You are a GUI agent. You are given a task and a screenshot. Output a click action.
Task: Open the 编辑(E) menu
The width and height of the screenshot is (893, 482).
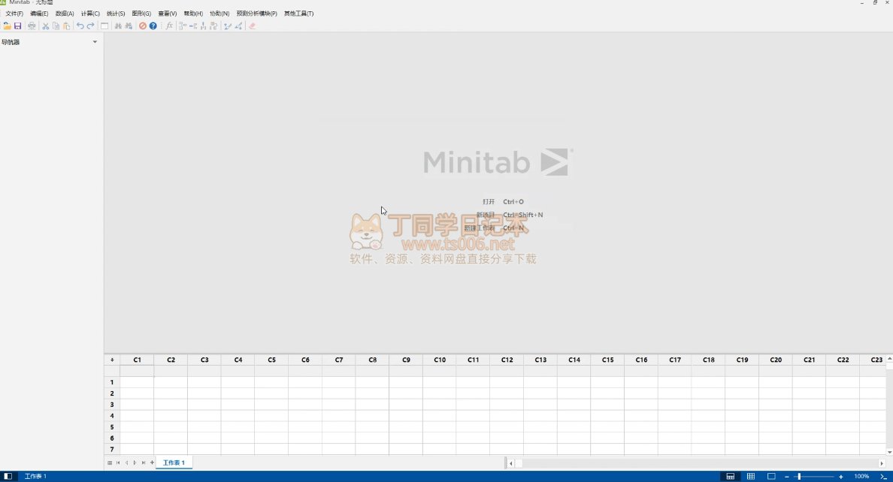pyautogui.click(x=39, y=13)
